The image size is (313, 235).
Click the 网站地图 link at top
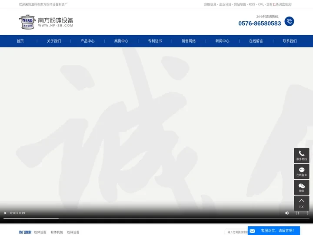tap(240, 4)
